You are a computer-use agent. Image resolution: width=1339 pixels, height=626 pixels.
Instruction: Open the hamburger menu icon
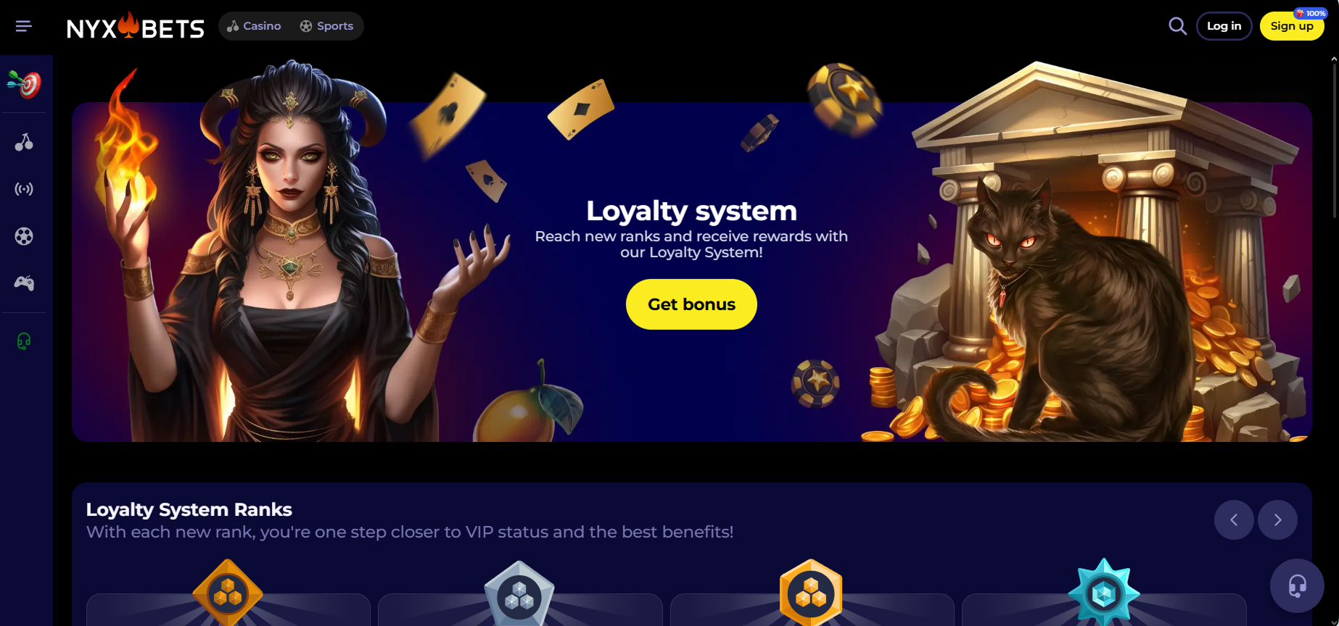click(24, 26)
